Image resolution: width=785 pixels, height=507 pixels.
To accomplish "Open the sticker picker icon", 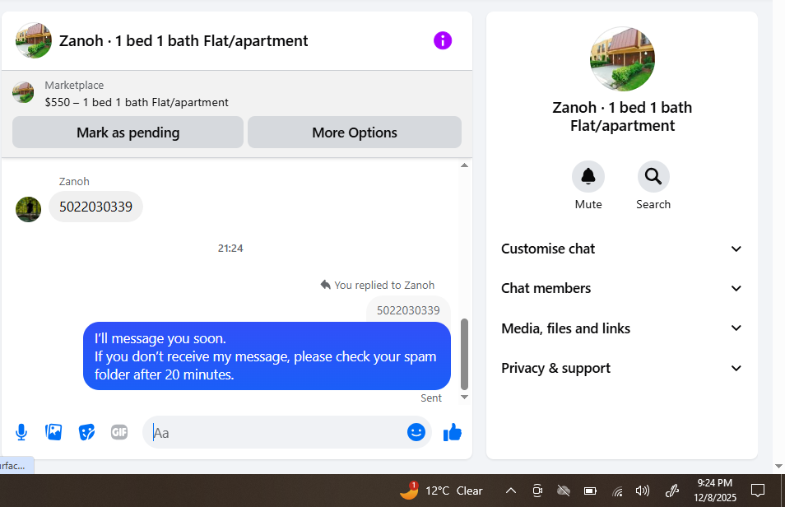I will (x=86, y=432).
